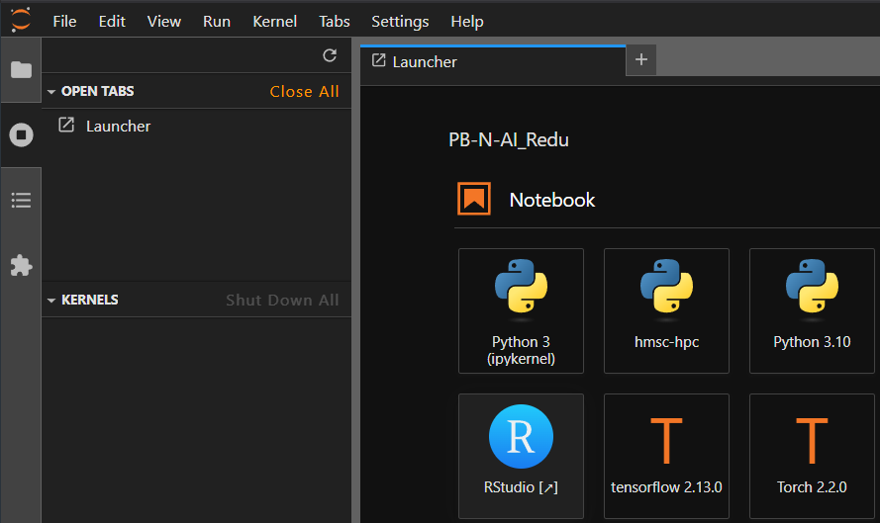This screenshot has height=523, width=880.
Task: Open RStudio from the launcher
Action: pyautogui.click(x=521, y=456)
